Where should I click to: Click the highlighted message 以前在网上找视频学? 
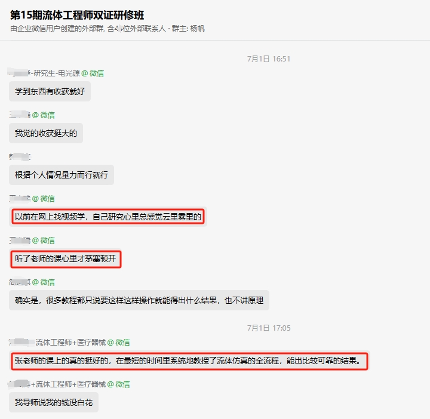click(108, 217)
